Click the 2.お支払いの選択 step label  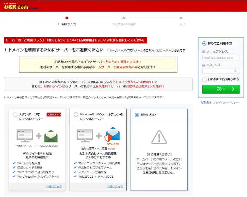coord(124,24)
